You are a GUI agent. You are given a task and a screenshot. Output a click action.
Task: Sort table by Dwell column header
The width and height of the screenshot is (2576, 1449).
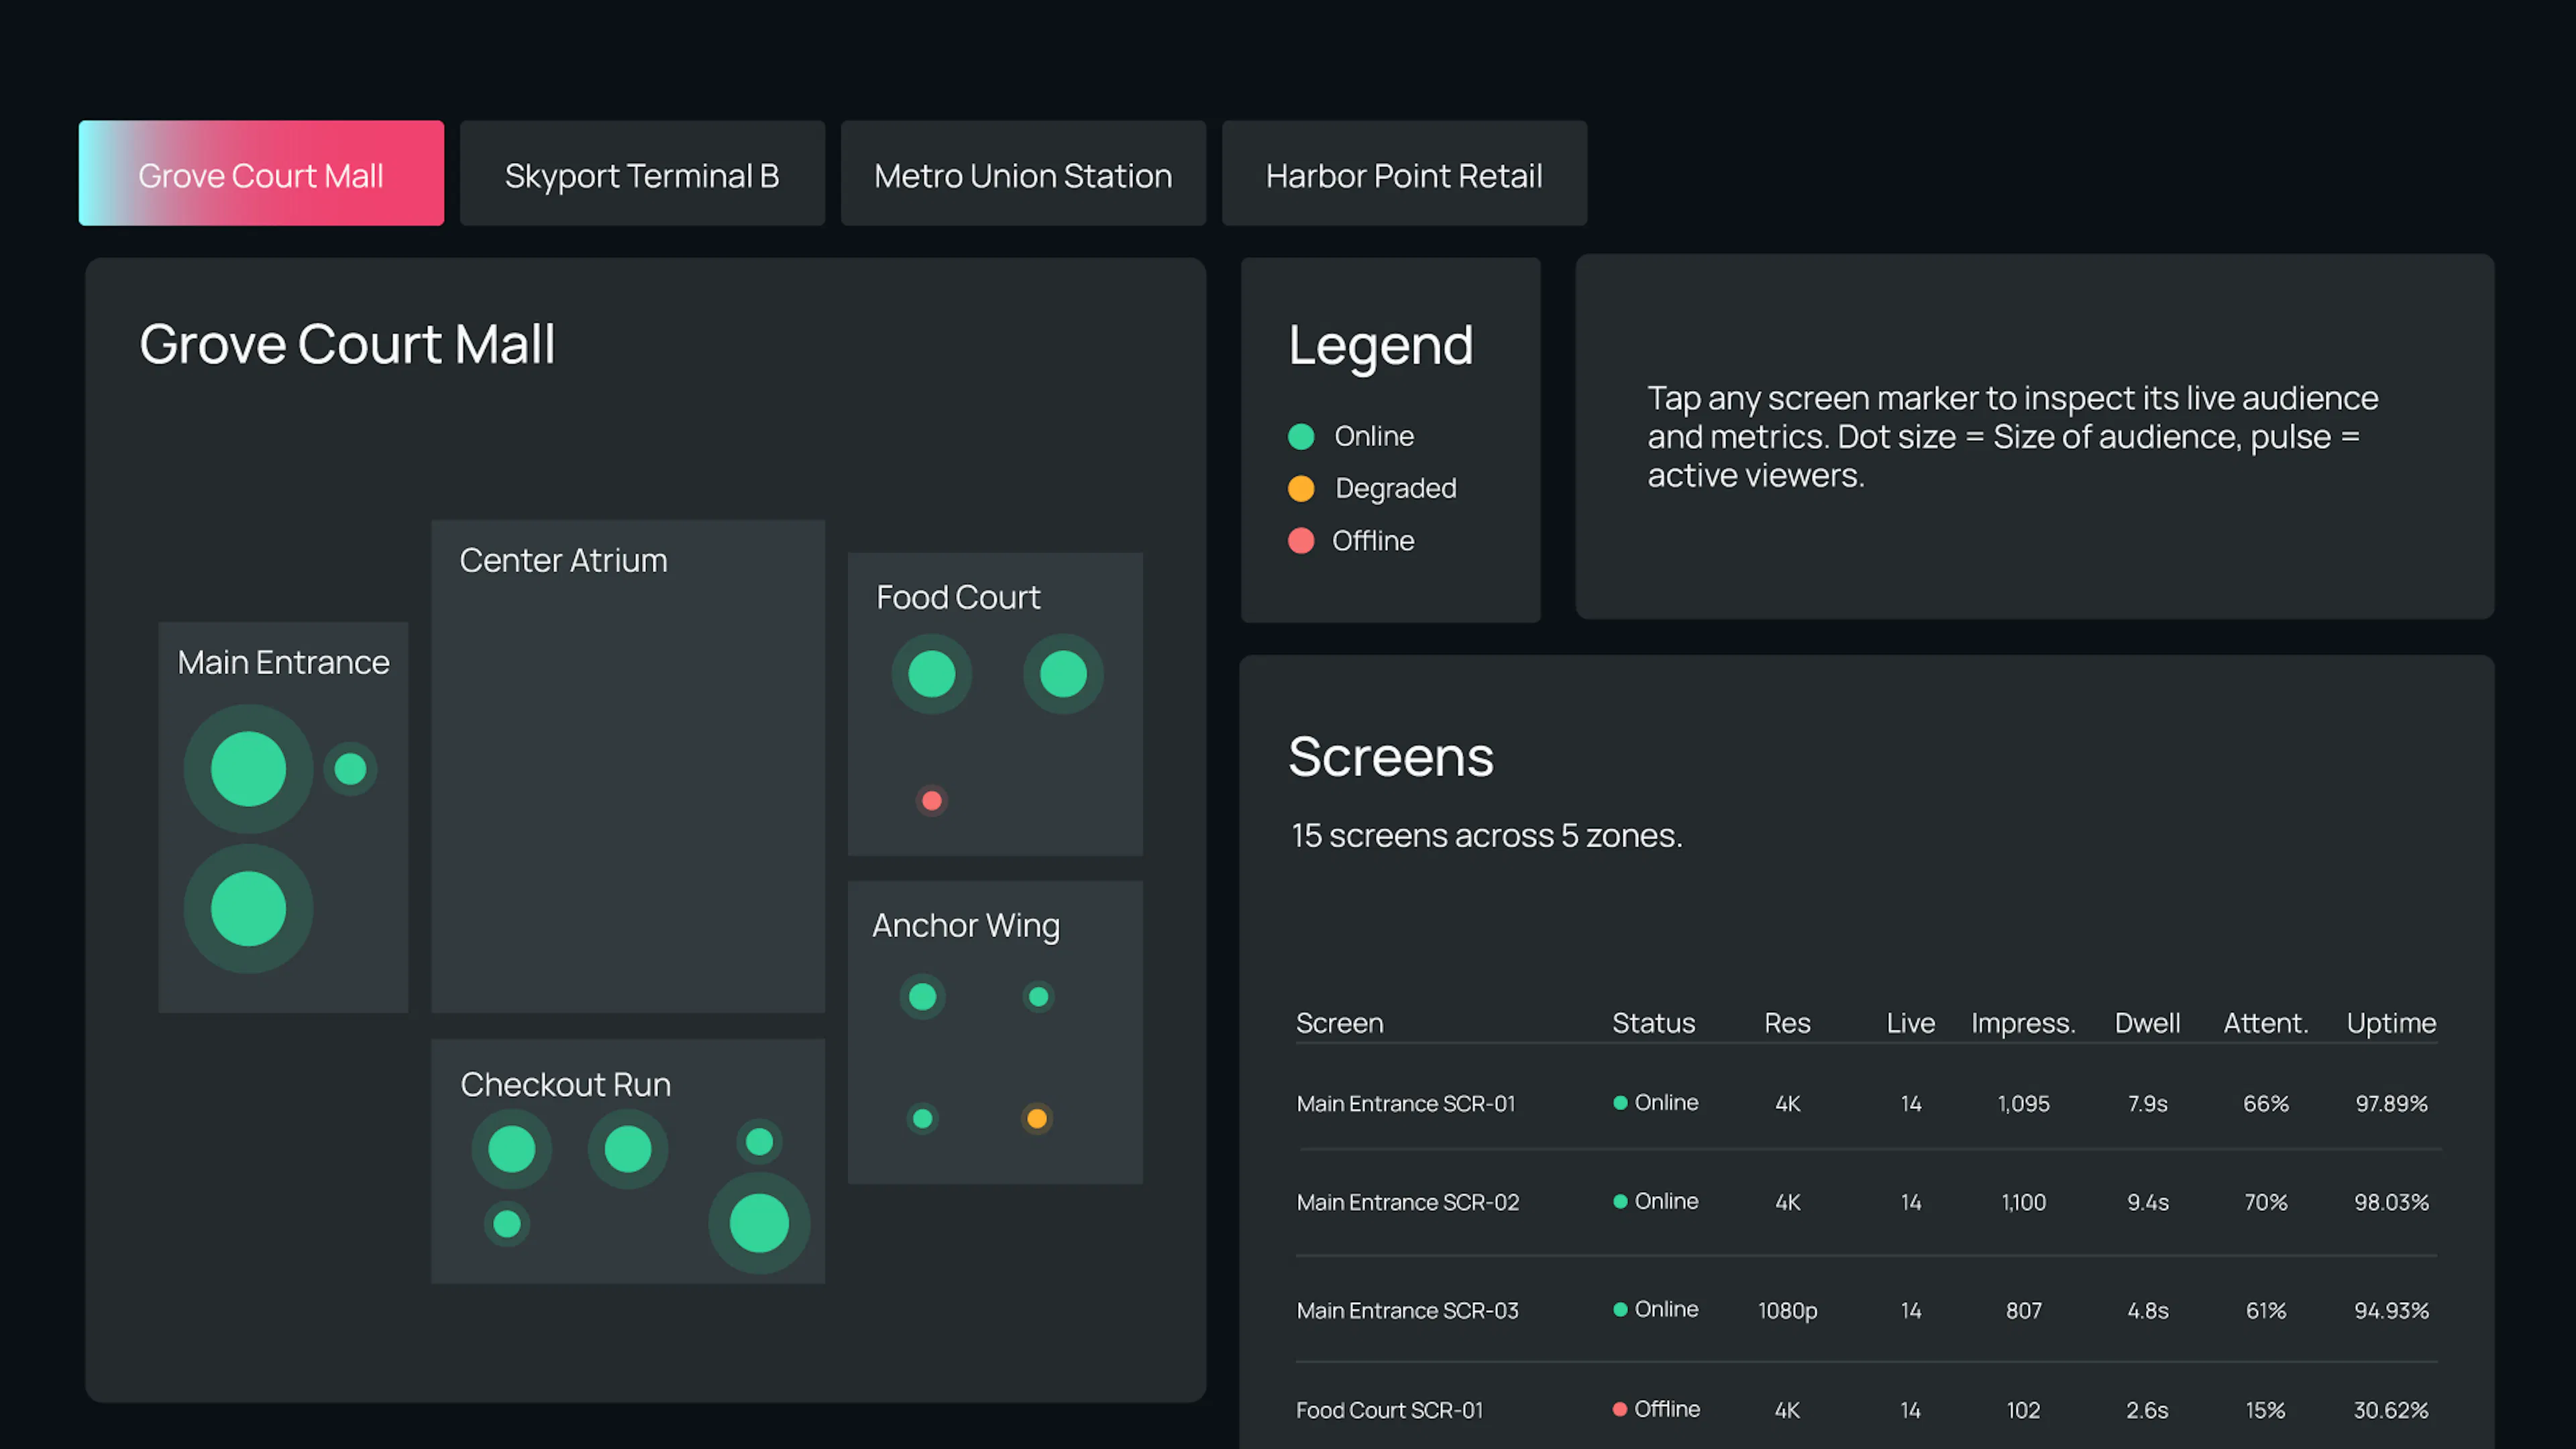tap(2147, 1023)
